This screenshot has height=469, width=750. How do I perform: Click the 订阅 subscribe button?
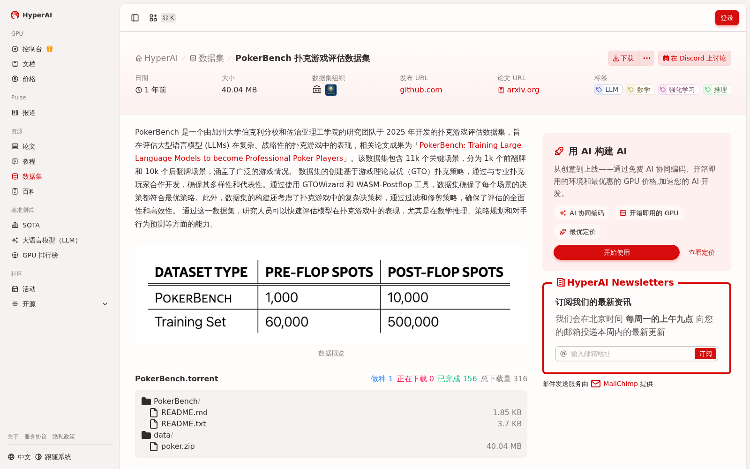[705, 354]
